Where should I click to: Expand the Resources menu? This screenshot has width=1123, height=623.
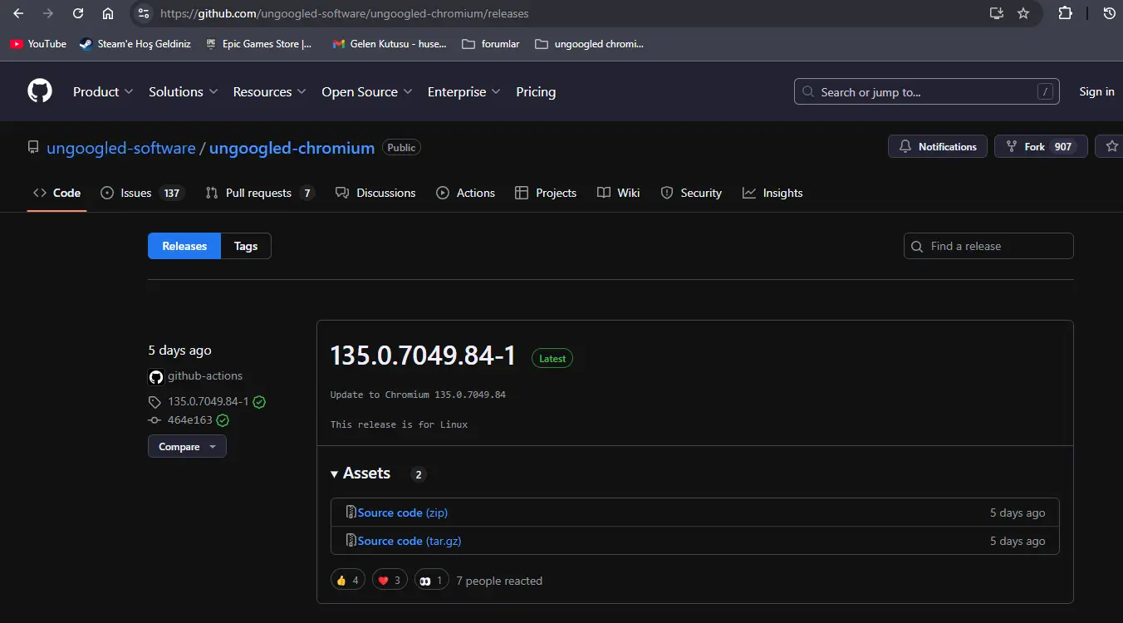point(270,91)
